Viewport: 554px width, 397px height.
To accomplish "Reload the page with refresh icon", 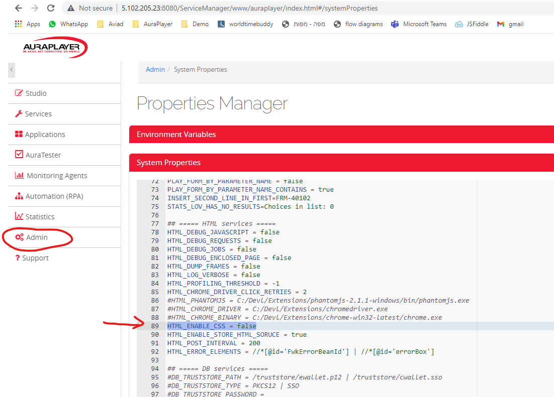I will click(x=51, y=8).
